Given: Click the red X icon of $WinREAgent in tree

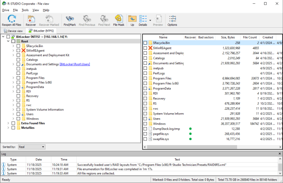Looking at the screenshot, I should point(24,50).
